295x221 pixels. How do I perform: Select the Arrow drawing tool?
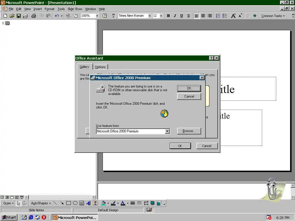62,203
